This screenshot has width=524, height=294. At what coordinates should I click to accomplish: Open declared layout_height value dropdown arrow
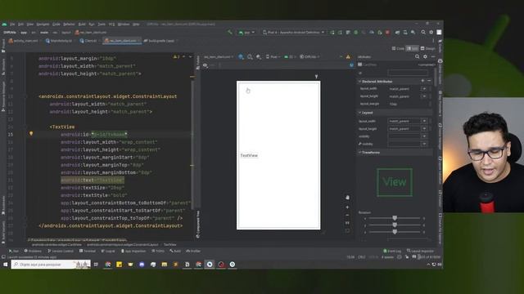(424, 96)
